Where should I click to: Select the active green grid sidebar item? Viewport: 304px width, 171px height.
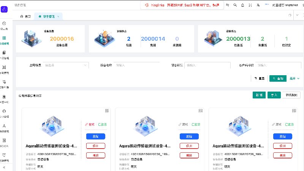(x=4, y=40)
